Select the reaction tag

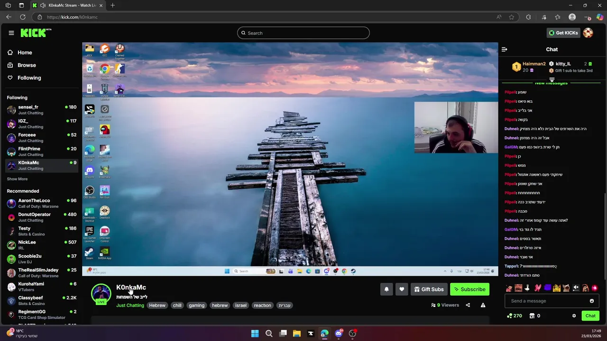262,305
